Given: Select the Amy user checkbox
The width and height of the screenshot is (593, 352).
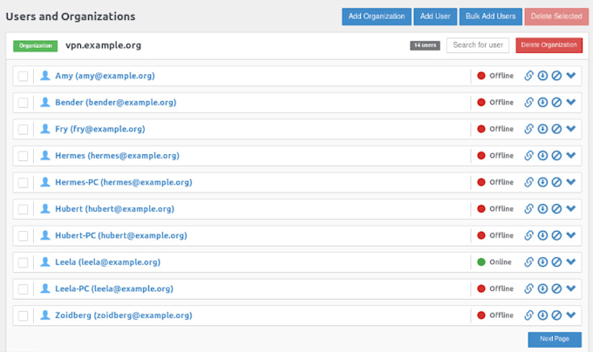Looking at the screenshot, I should tap(23, 77).
